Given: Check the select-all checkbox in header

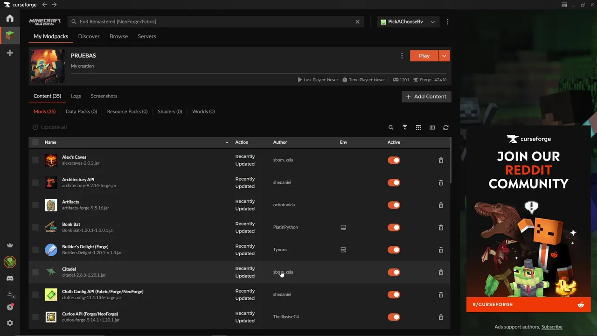Looking at the screenshot, I should 35,142.
